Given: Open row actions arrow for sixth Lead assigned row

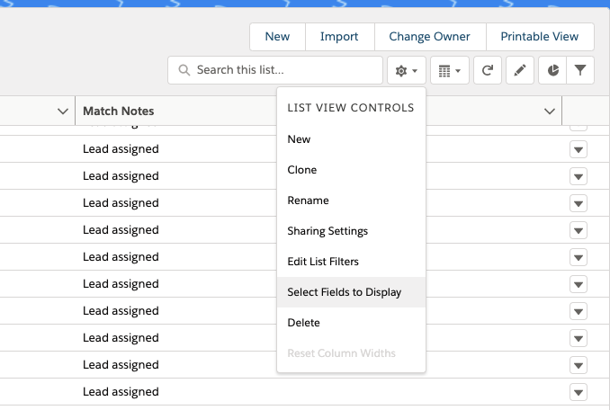Looking at the screenshot, I should pos(579,284).
